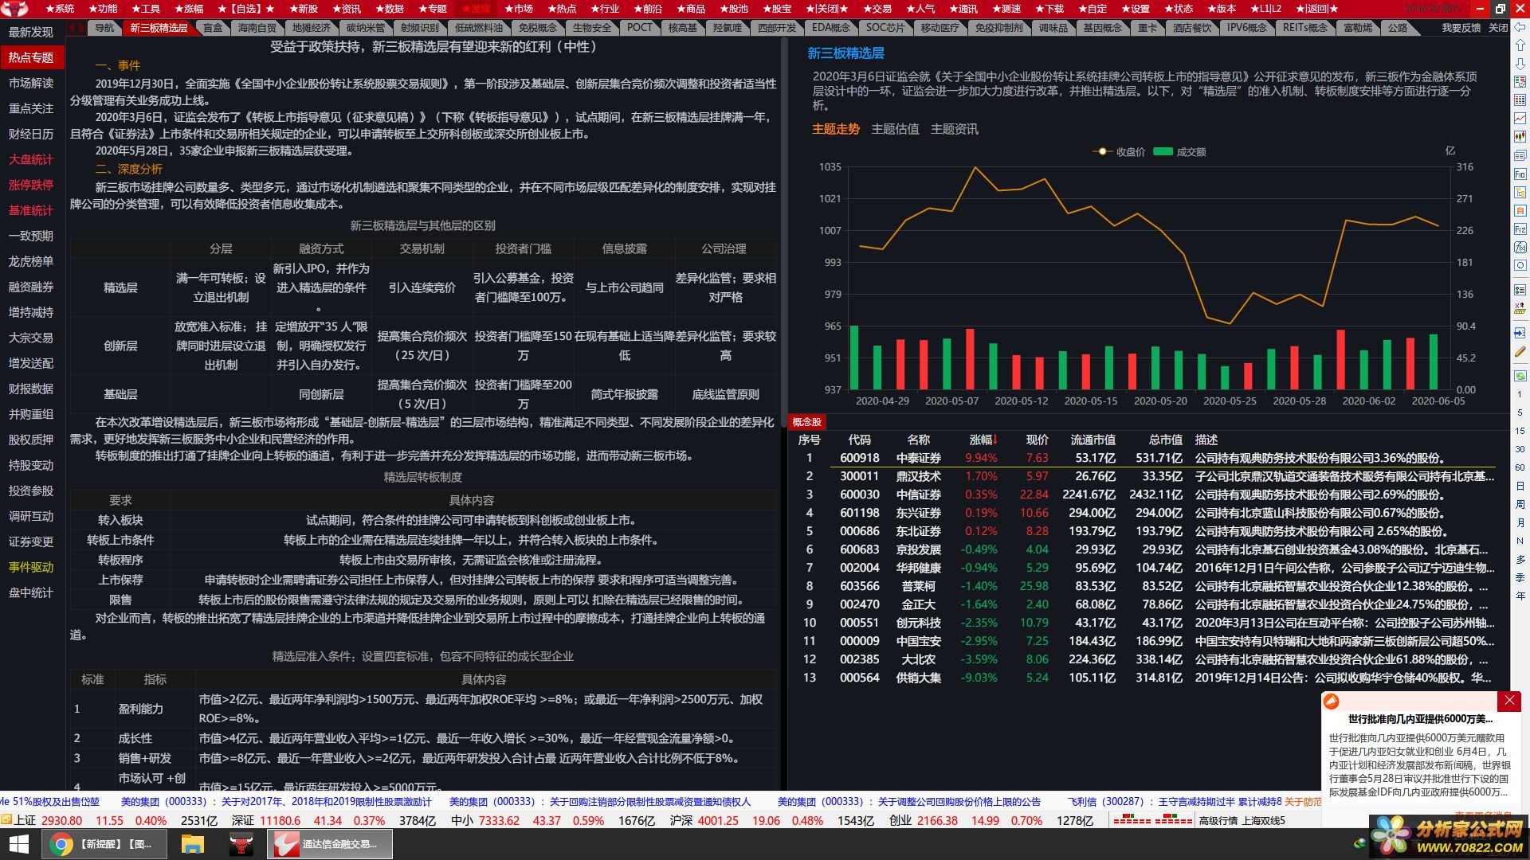The height and width of the screenshot is (860, 1530).
Task: Click the pencil drawing tool icon
Action: point(1520,351)
